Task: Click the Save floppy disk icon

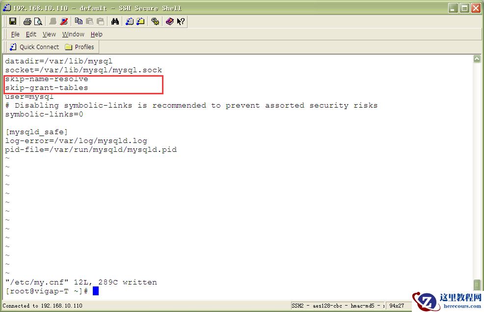Action: 13,21
